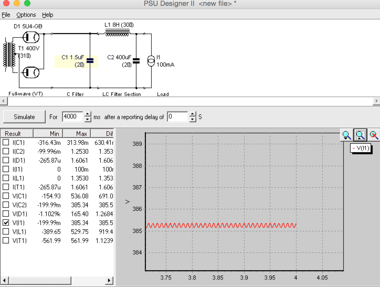Click the L1 8H inductor label
Image resolution: width=380 pixels, height=287 pixels.
tap(119, 25)
